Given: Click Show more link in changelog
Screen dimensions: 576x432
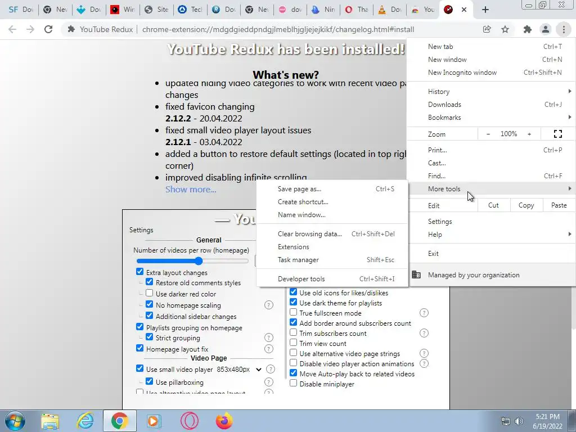Looking at the screenshot, I should tap(191, 189).
